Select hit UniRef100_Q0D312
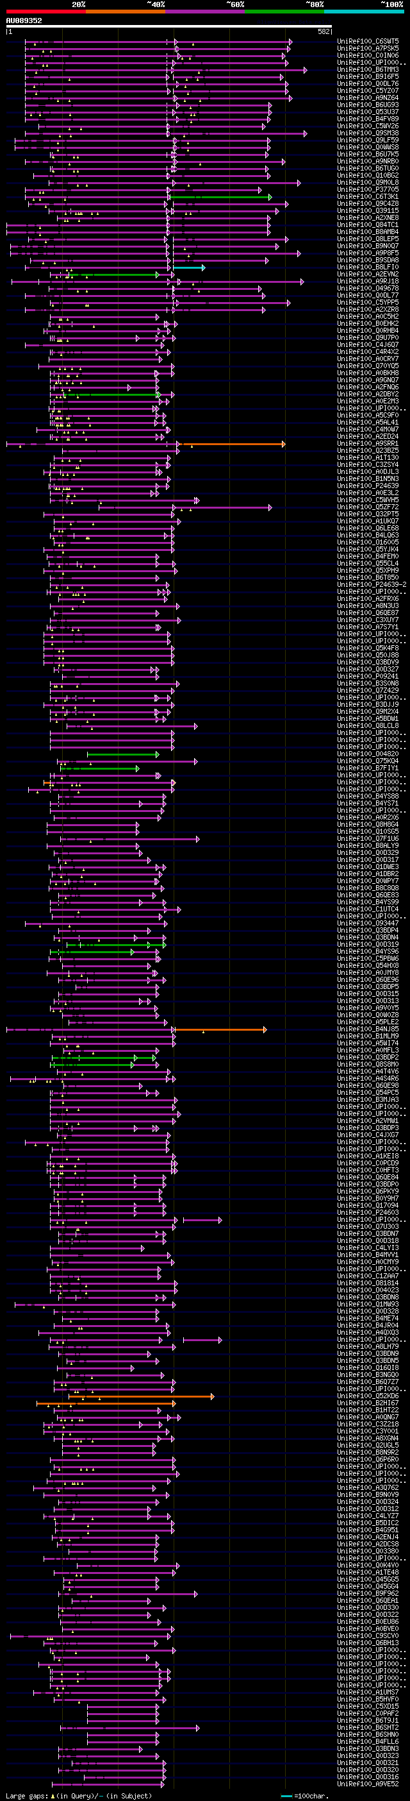This screenshot has height=1801, width=410. click(368, 1508)
